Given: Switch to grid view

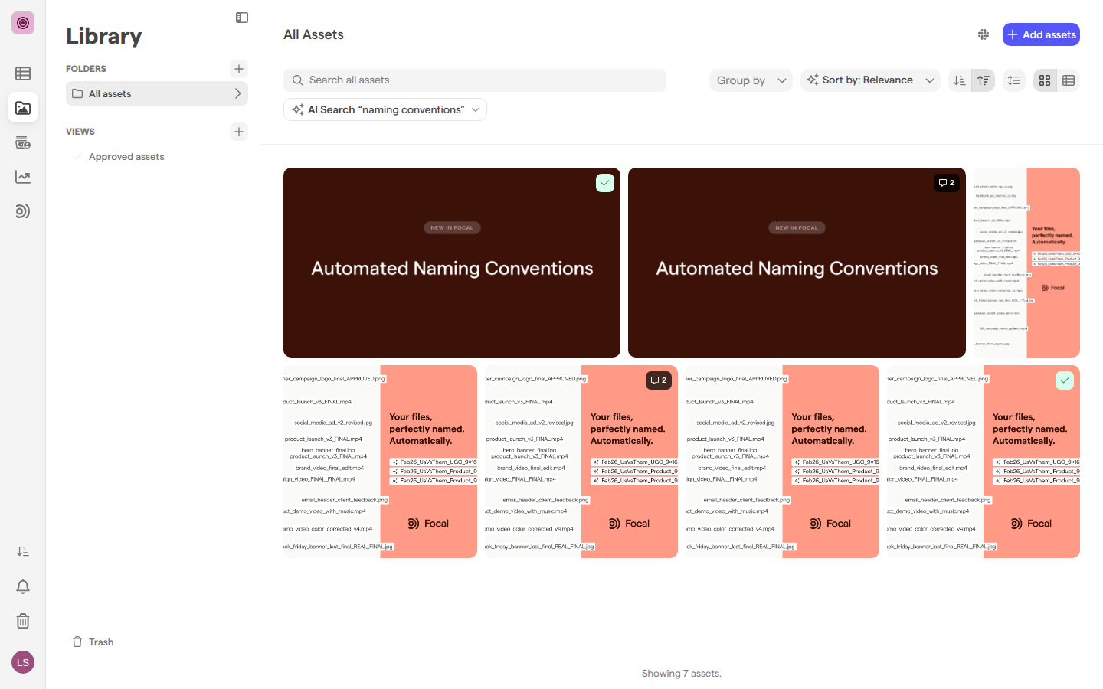Looking at the screenshot, I should (1045, 80).
